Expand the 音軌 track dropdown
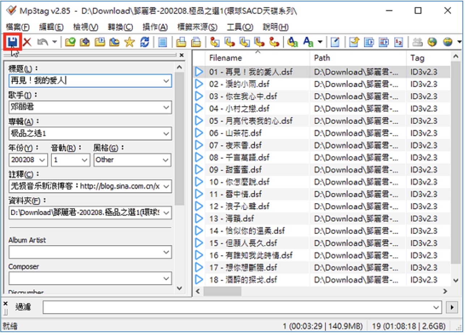The height and width of the screenshot is (335, 465). pos(85,160)
